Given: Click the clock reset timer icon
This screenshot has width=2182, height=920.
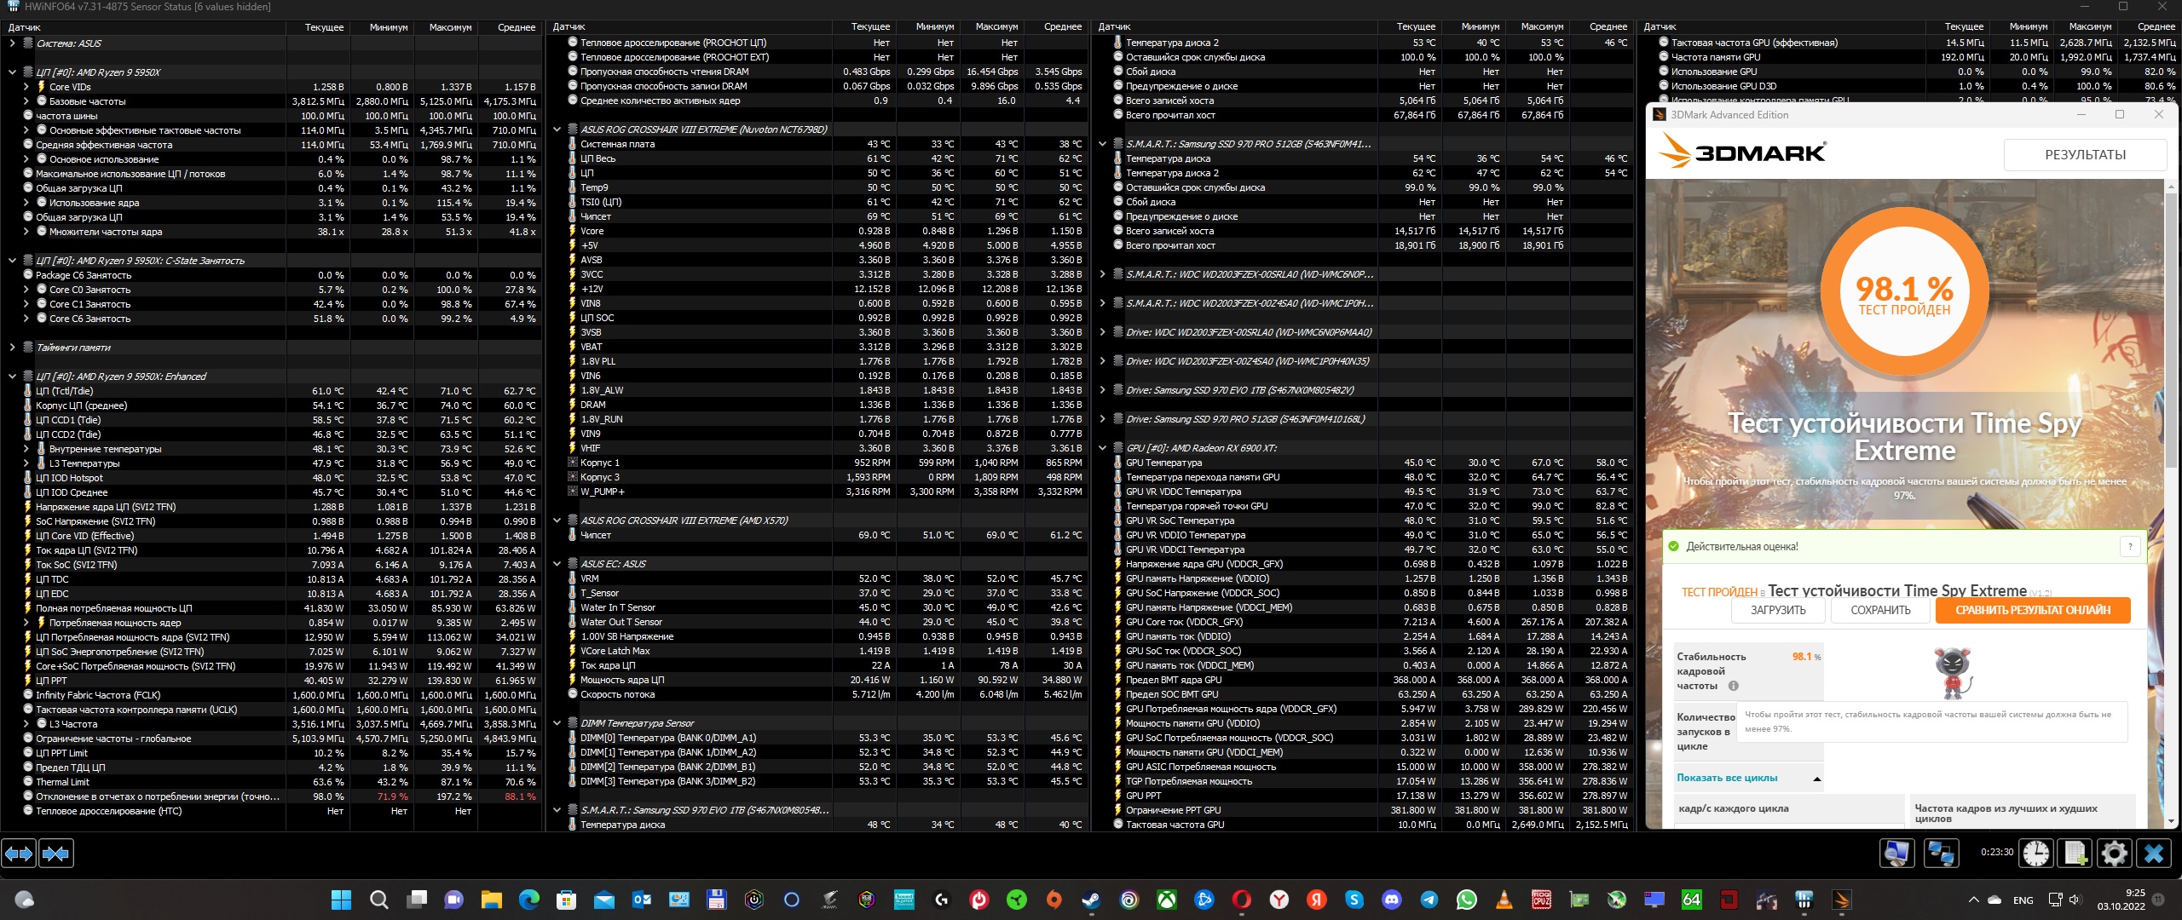Looking at the screenshot, I should point(2035,853).
